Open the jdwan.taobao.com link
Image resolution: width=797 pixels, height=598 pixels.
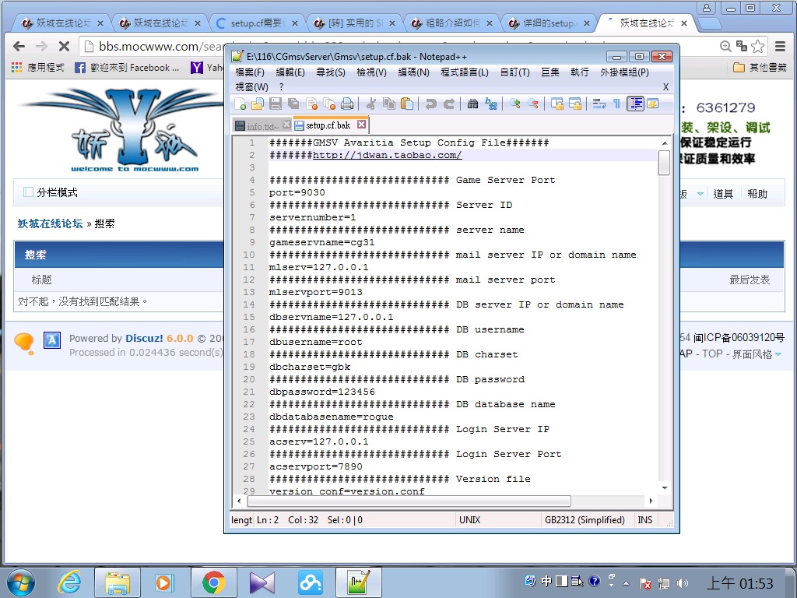387,155
